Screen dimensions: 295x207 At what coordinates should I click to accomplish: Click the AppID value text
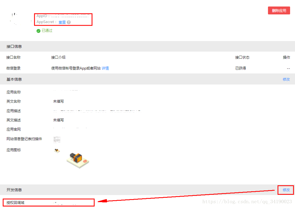pyautogui.click(x=70, y=16)
